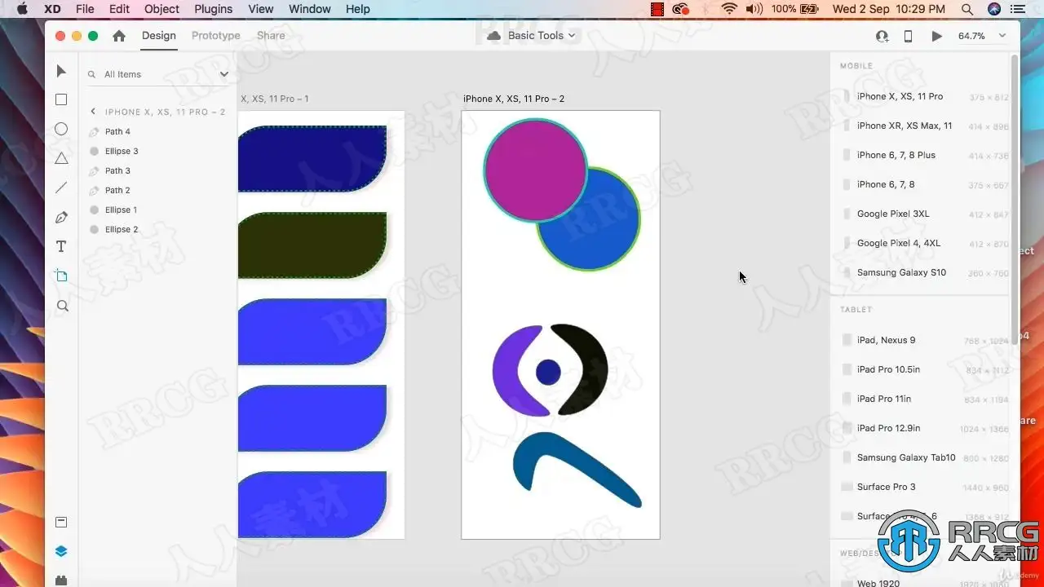Go to the Home screen

tap(119, 36)
